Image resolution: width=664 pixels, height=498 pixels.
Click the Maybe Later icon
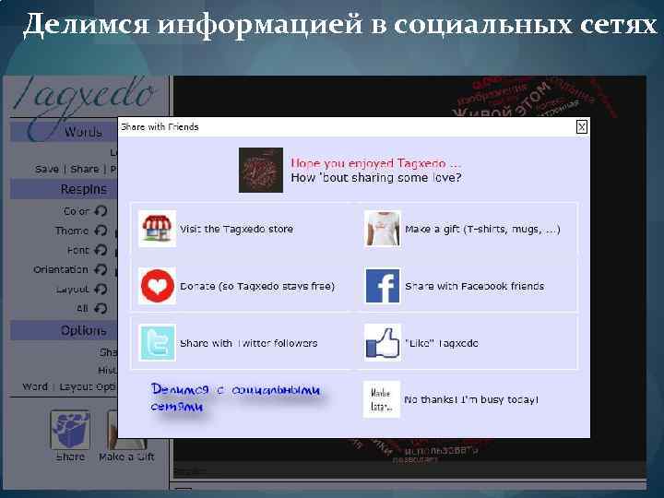382,399
